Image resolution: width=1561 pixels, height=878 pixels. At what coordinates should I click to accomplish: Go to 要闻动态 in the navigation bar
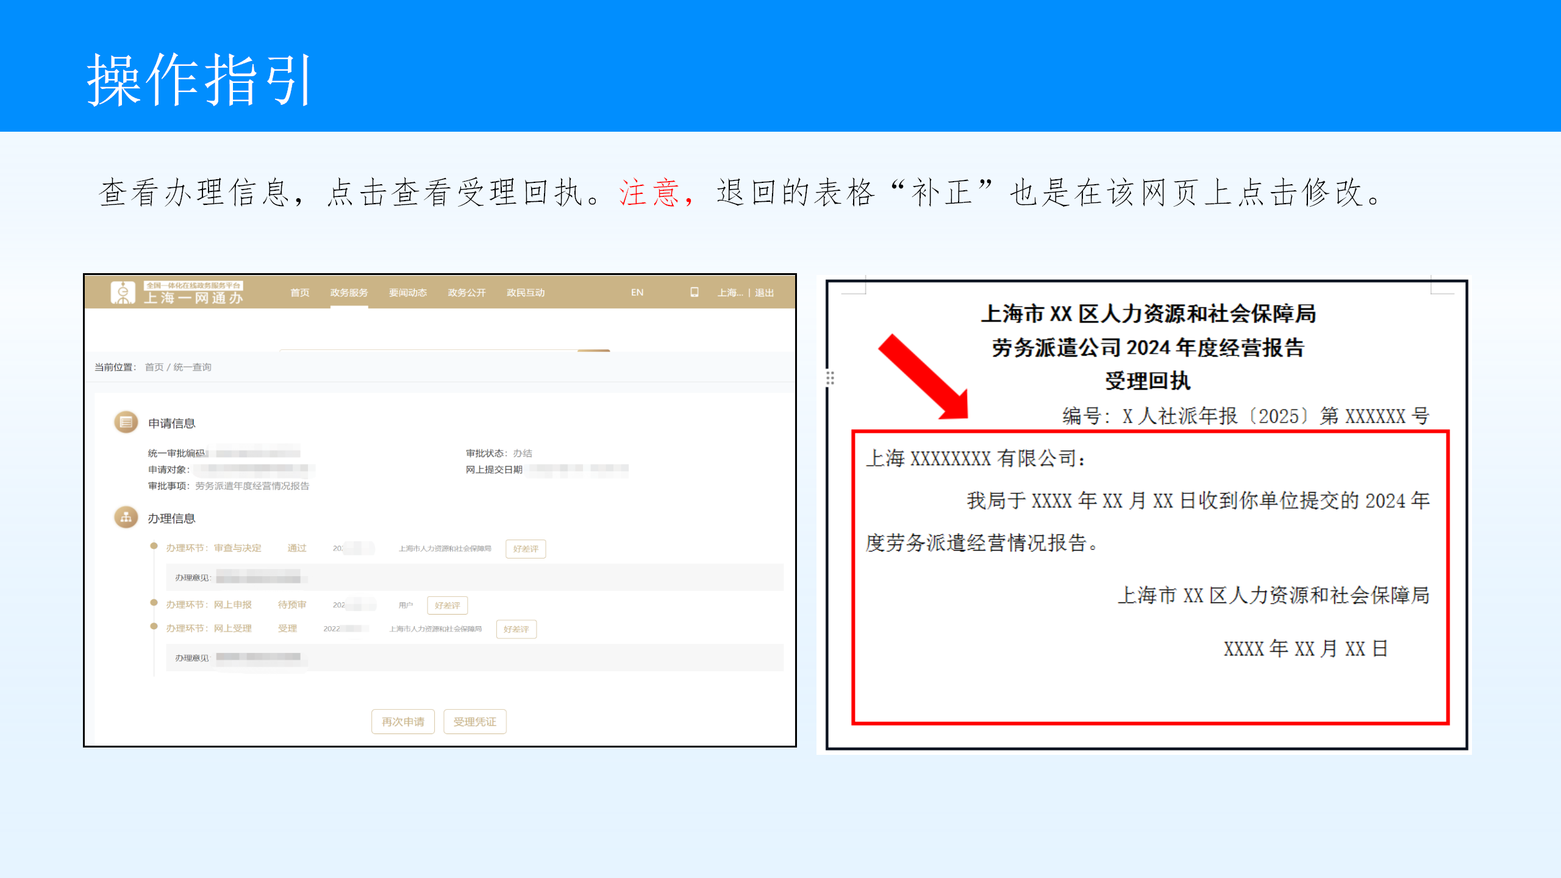(407, 293)
